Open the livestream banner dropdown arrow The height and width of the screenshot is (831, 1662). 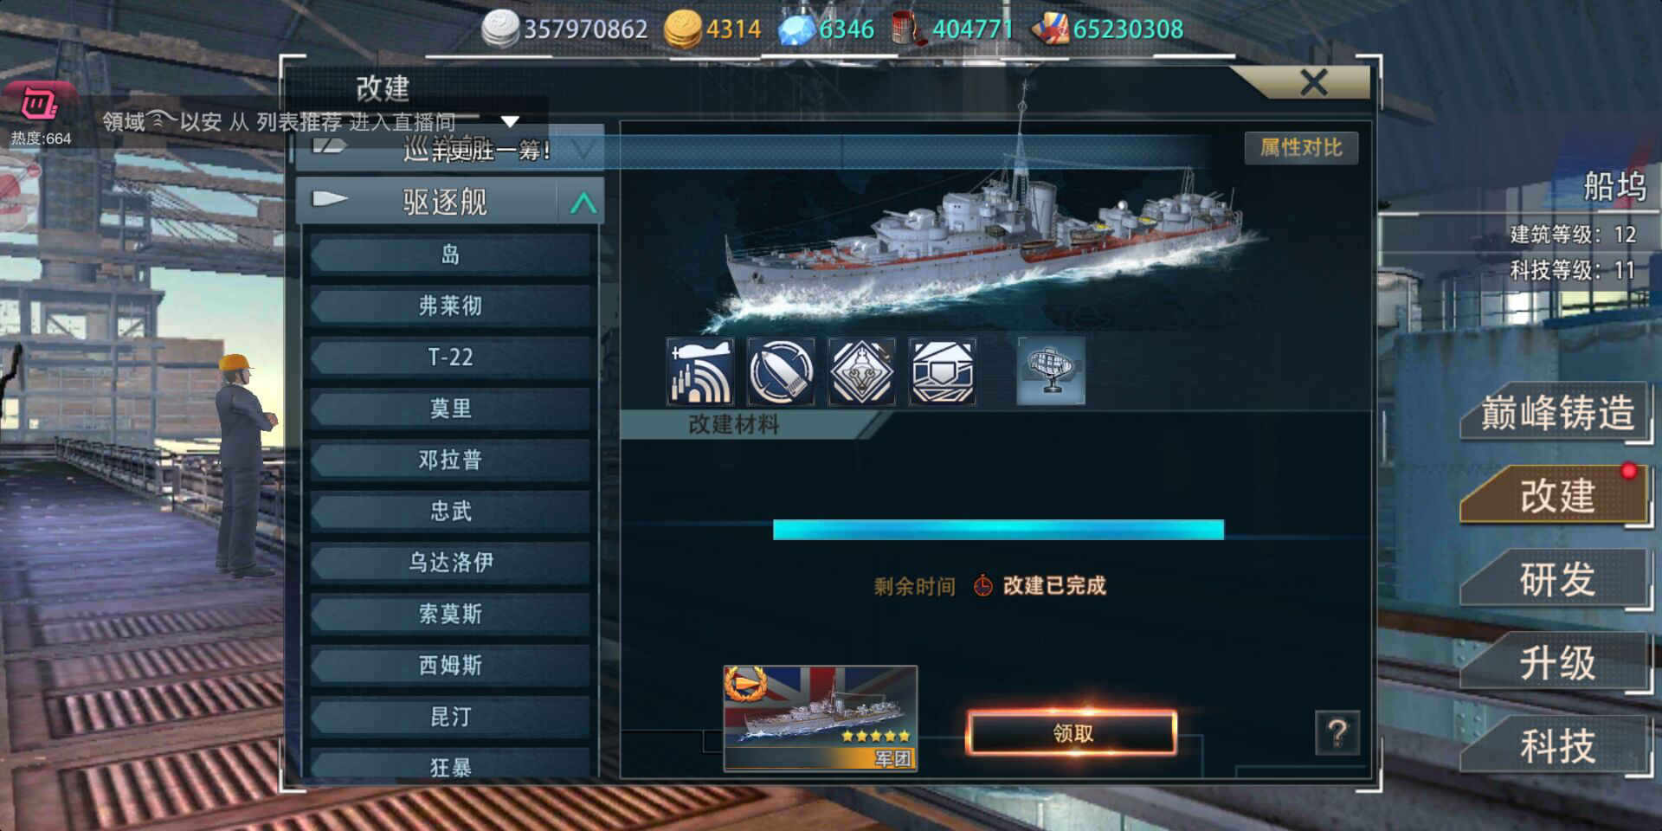[x=510, y=122]
